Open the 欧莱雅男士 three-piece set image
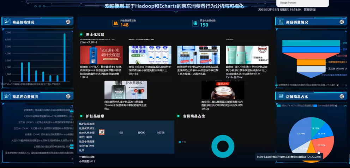350x168 pixels. 198,55
